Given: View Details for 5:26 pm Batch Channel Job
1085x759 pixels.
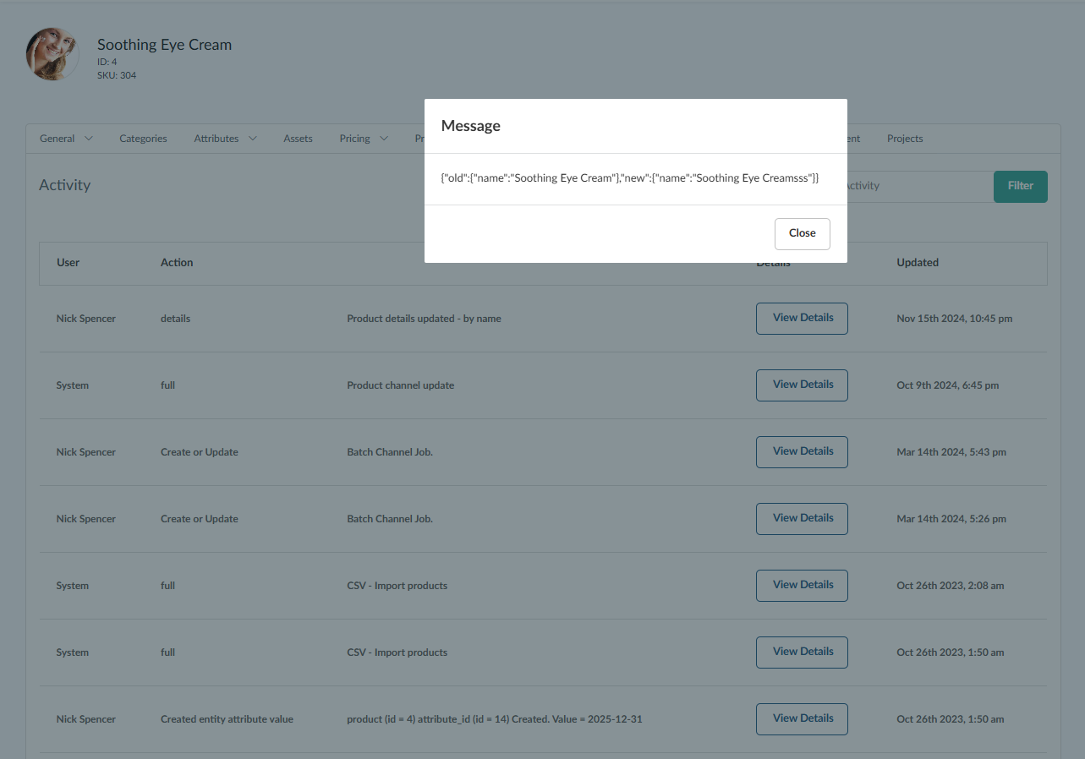Looking at the screenshot, I should [x=802, y=519].
